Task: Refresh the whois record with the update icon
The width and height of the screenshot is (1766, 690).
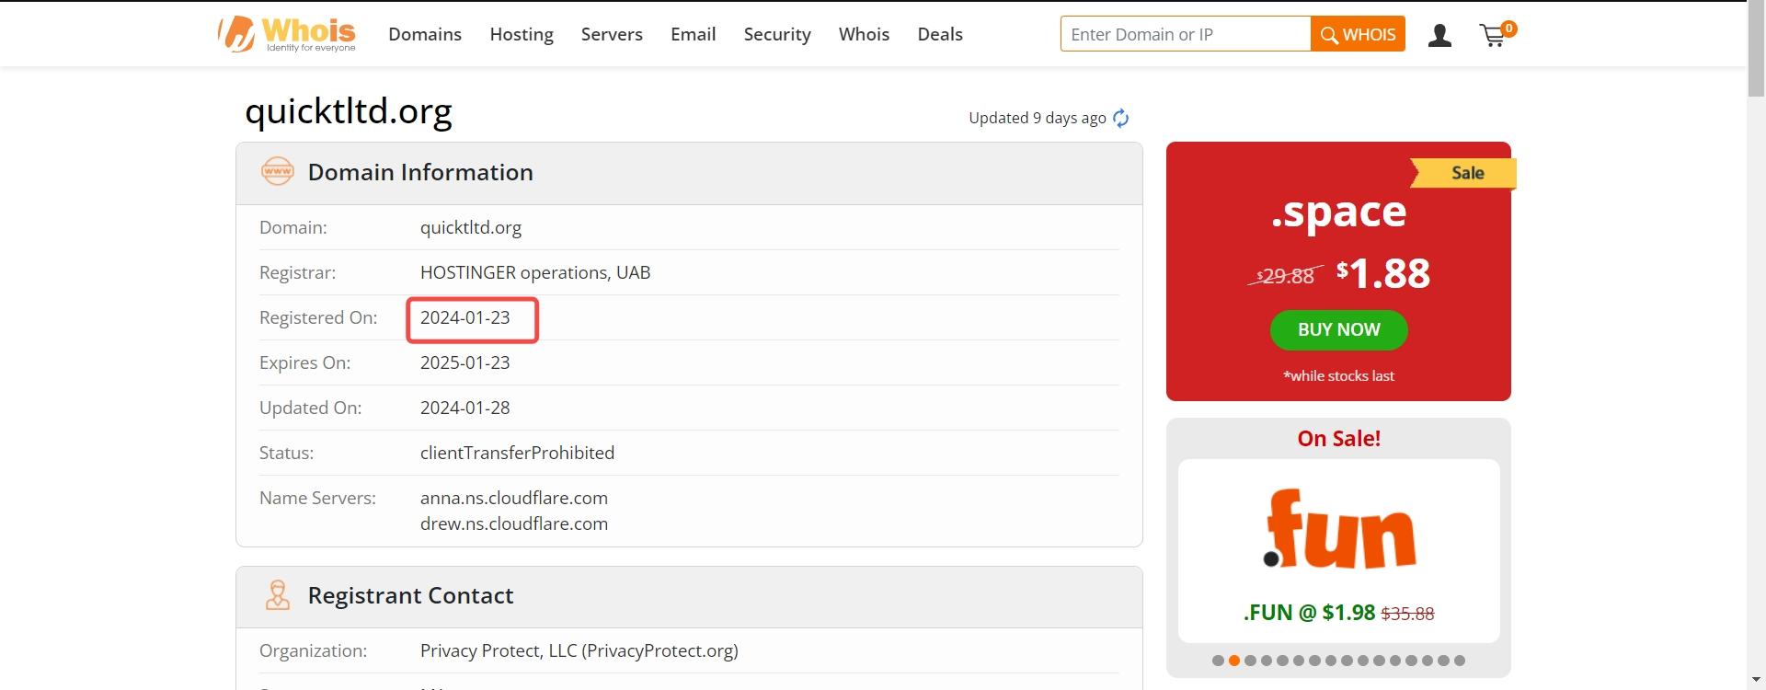Action: pos(1120,118)
